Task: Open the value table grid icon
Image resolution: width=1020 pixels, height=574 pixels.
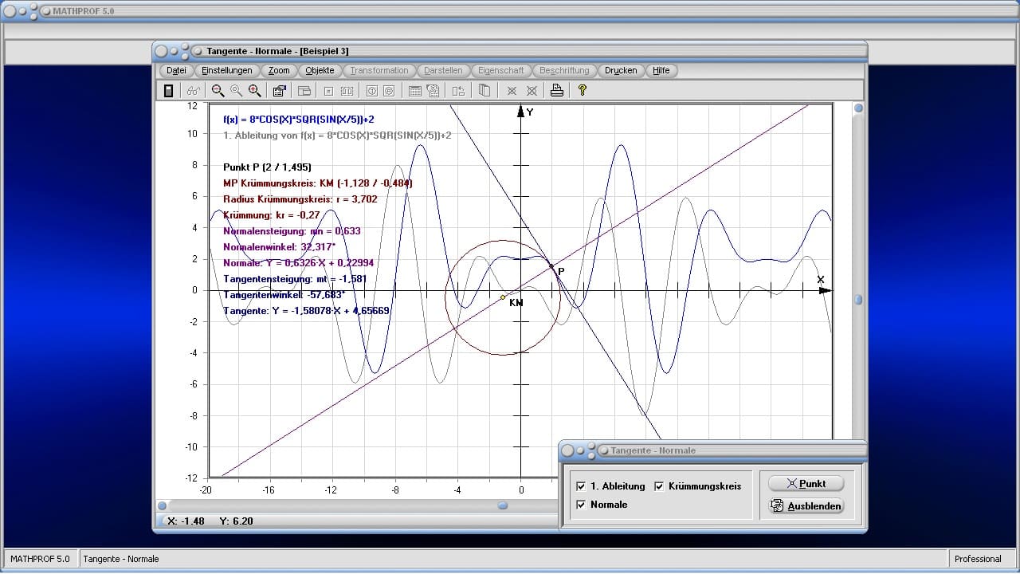Action: point(414,91)
